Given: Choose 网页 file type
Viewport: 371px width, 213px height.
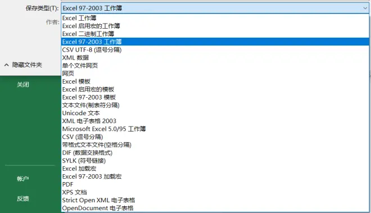Looking at the screenshot, I should (215, 74).
